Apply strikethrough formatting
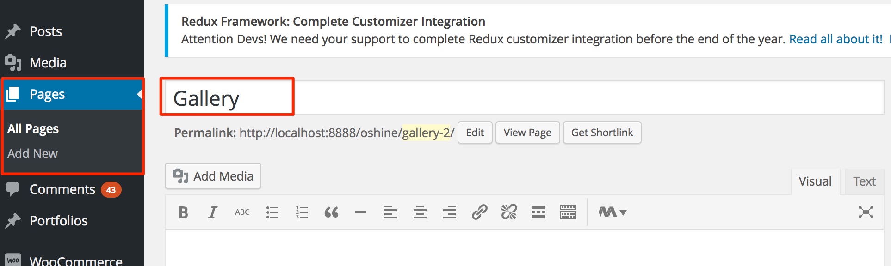891x266 pixels. [x=242, y=212]
